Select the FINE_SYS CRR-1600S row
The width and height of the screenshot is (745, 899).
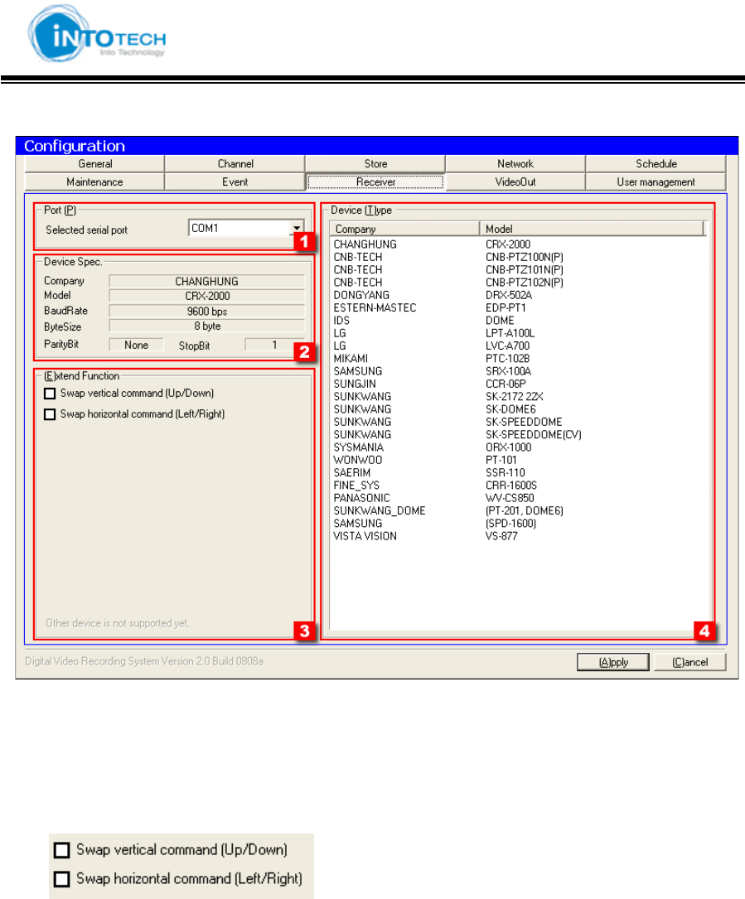(x=519, y=485)
